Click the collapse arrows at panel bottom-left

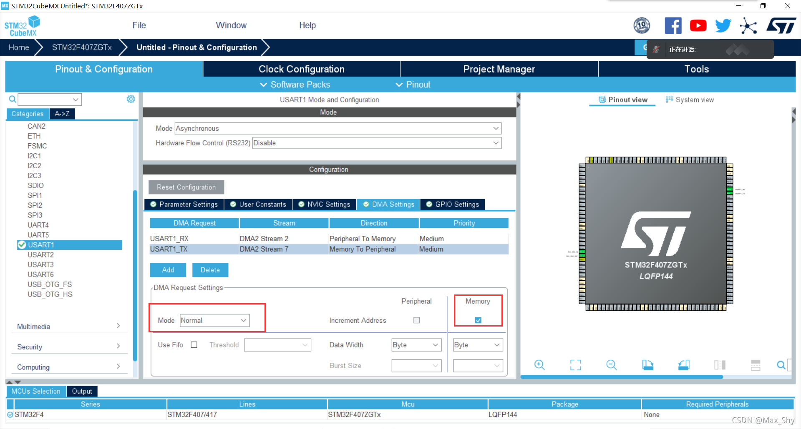click(x=13, y=382)
